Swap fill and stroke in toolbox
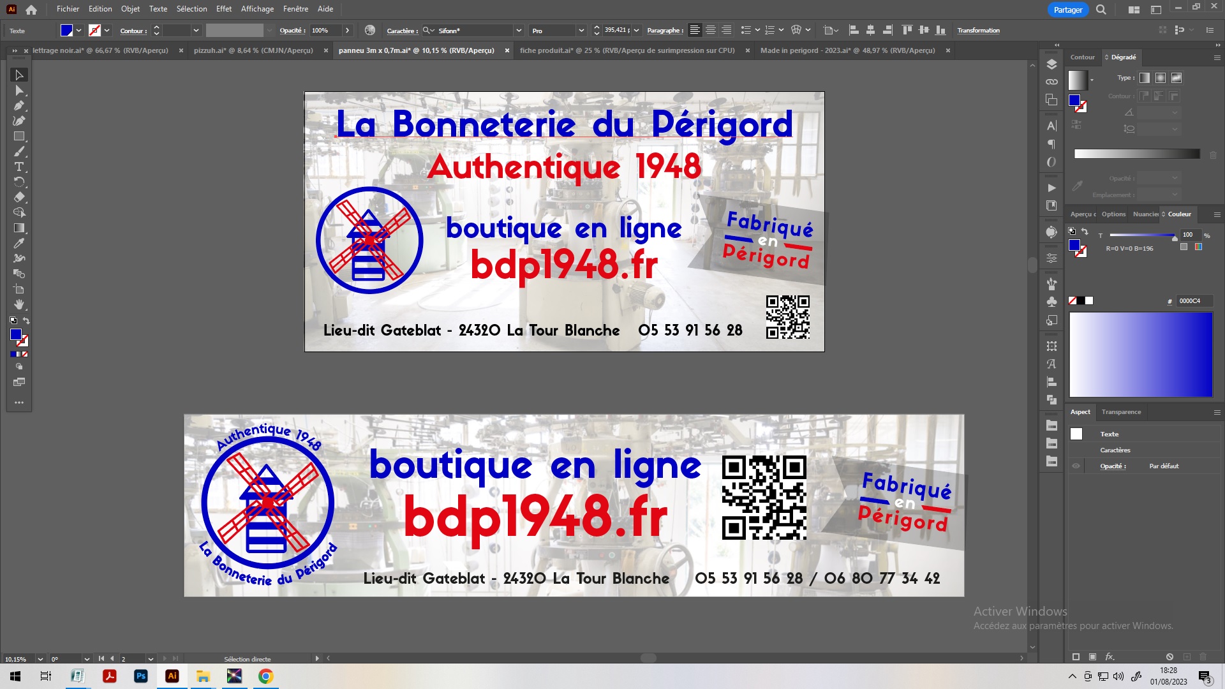The image size is (1225, 689). (x=26, y=320)
